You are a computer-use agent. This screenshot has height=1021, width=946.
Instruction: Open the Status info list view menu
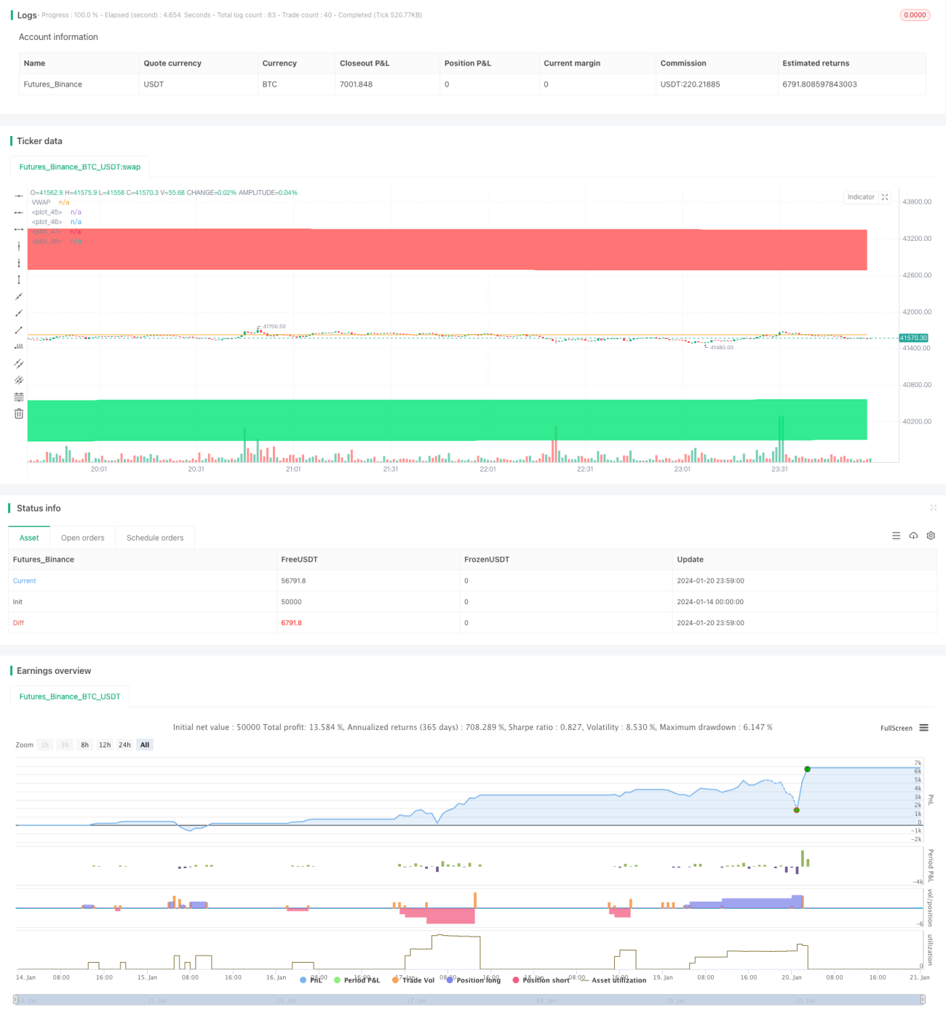point(896,536)
